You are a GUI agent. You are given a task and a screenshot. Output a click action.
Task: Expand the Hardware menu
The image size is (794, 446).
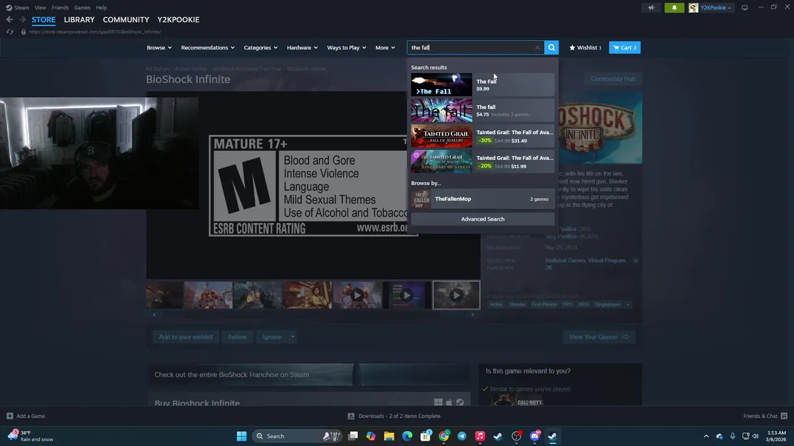pos(302,48)
